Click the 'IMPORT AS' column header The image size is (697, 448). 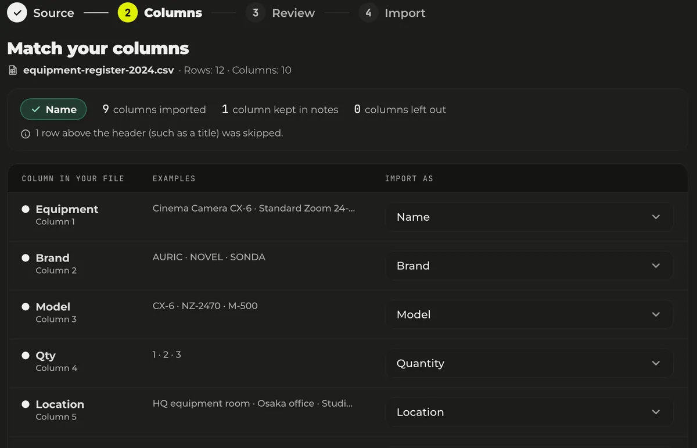click(409, 178)
